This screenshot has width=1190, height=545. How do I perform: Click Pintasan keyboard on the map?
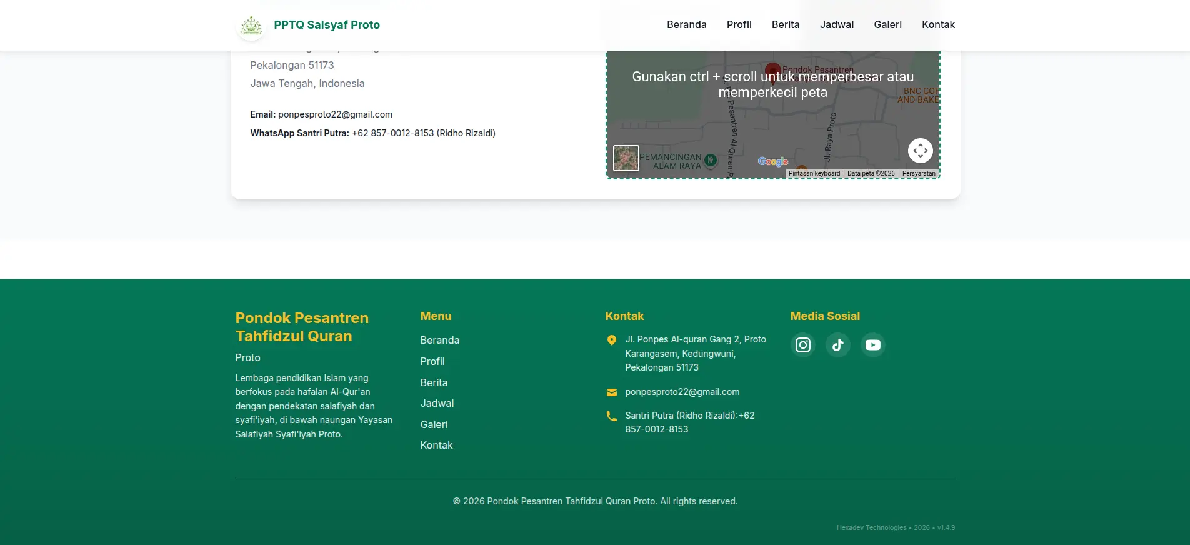(x=814, y=174)
